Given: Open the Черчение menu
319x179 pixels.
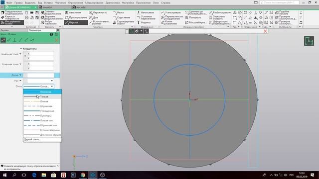Looking at the screenshot, I should [x=60, y=3].
